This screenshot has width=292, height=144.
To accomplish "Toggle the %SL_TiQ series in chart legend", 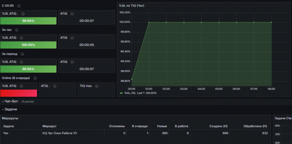I will [130, 93].
